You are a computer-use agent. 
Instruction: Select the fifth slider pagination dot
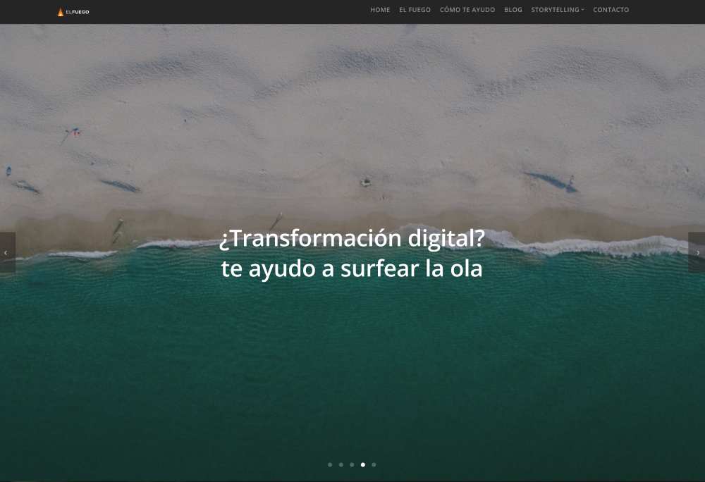tap(374, 464)
